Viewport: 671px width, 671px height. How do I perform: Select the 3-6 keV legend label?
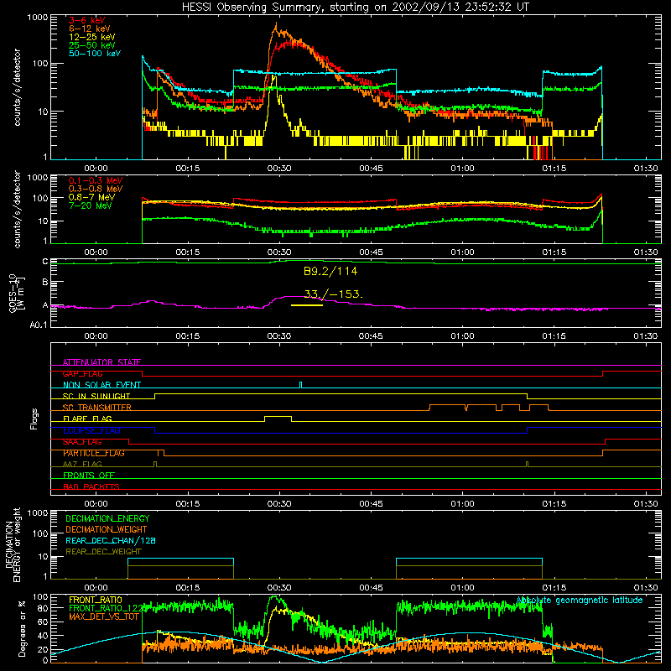coord(87,20)
